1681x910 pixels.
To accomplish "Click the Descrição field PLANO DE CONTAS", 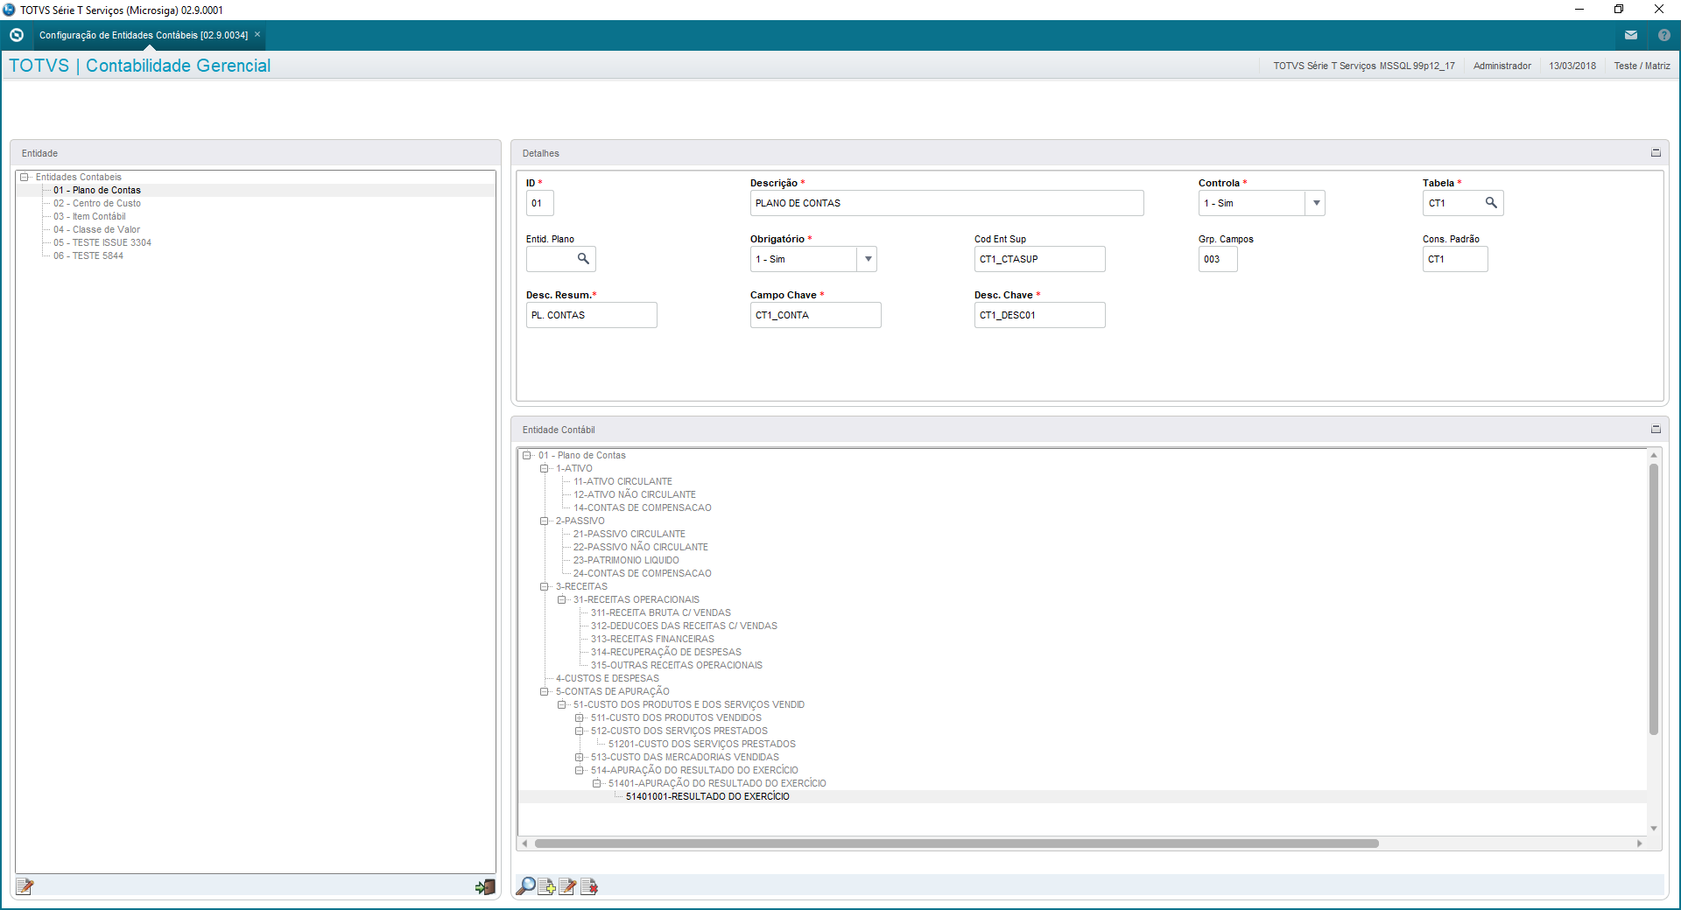I will point(946,203).
